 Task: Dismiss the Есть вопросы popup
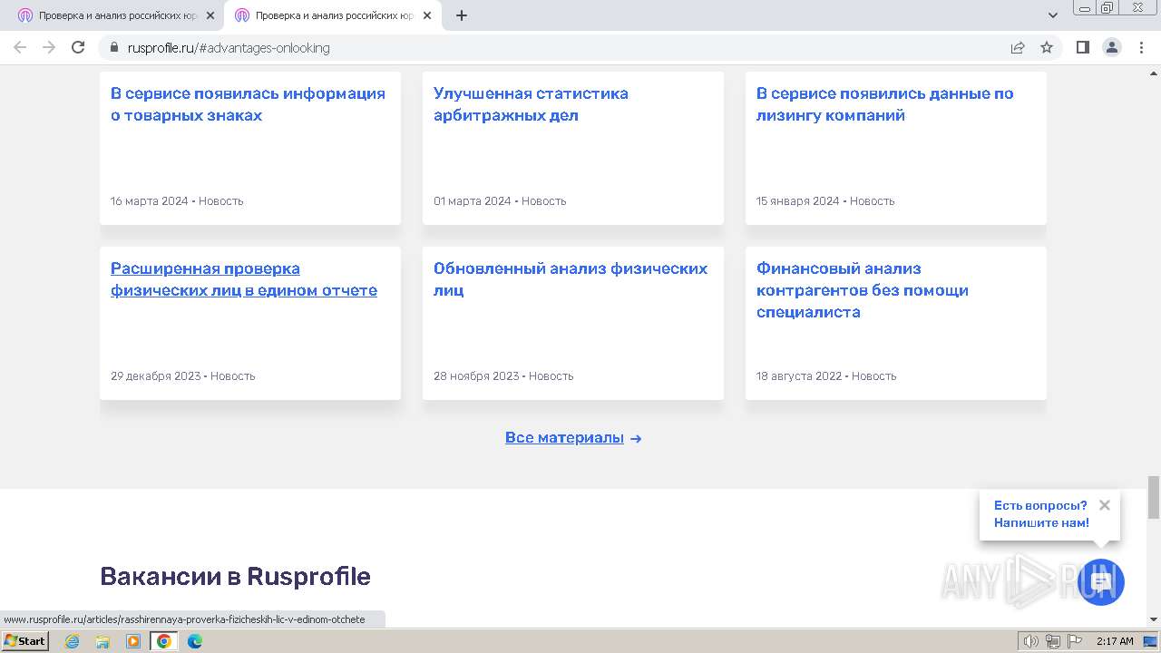click(x=1104, y=505)
